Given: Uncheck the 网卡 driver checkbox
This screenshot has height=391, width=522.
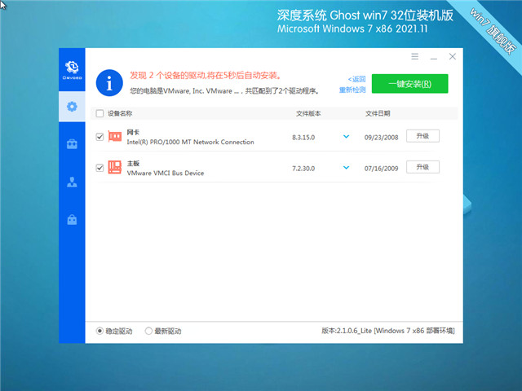Looking at the screenshot, I should tap(100, 137).
